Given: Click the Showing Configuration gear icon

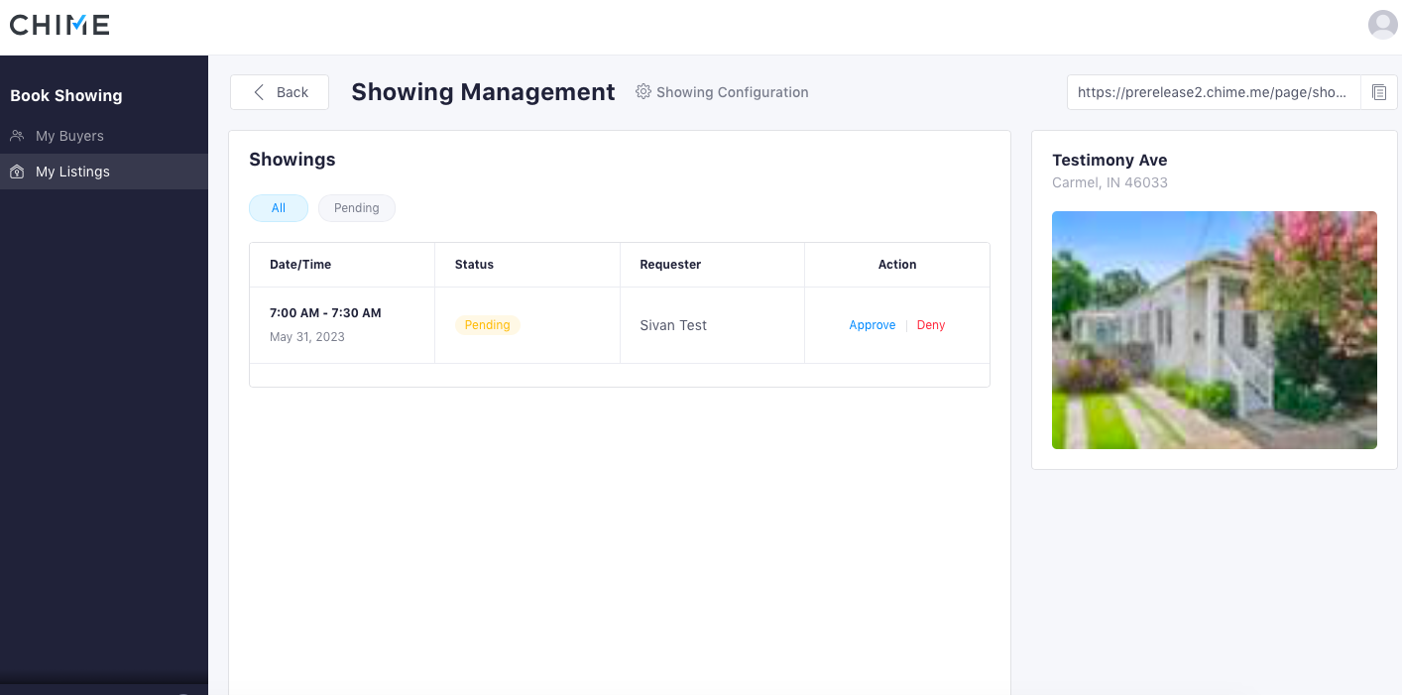Looking at the screenshot, I should [x=643, y=92].
